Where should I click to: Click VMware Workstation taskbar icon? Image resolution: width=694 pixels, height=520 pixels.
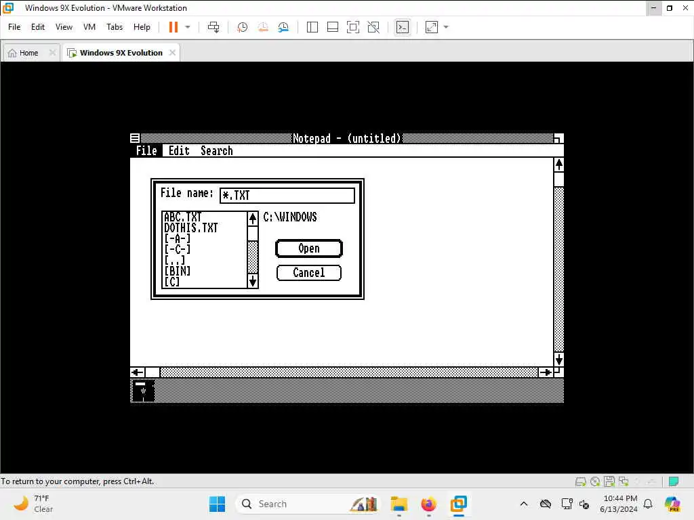click(x=459, y=504)
